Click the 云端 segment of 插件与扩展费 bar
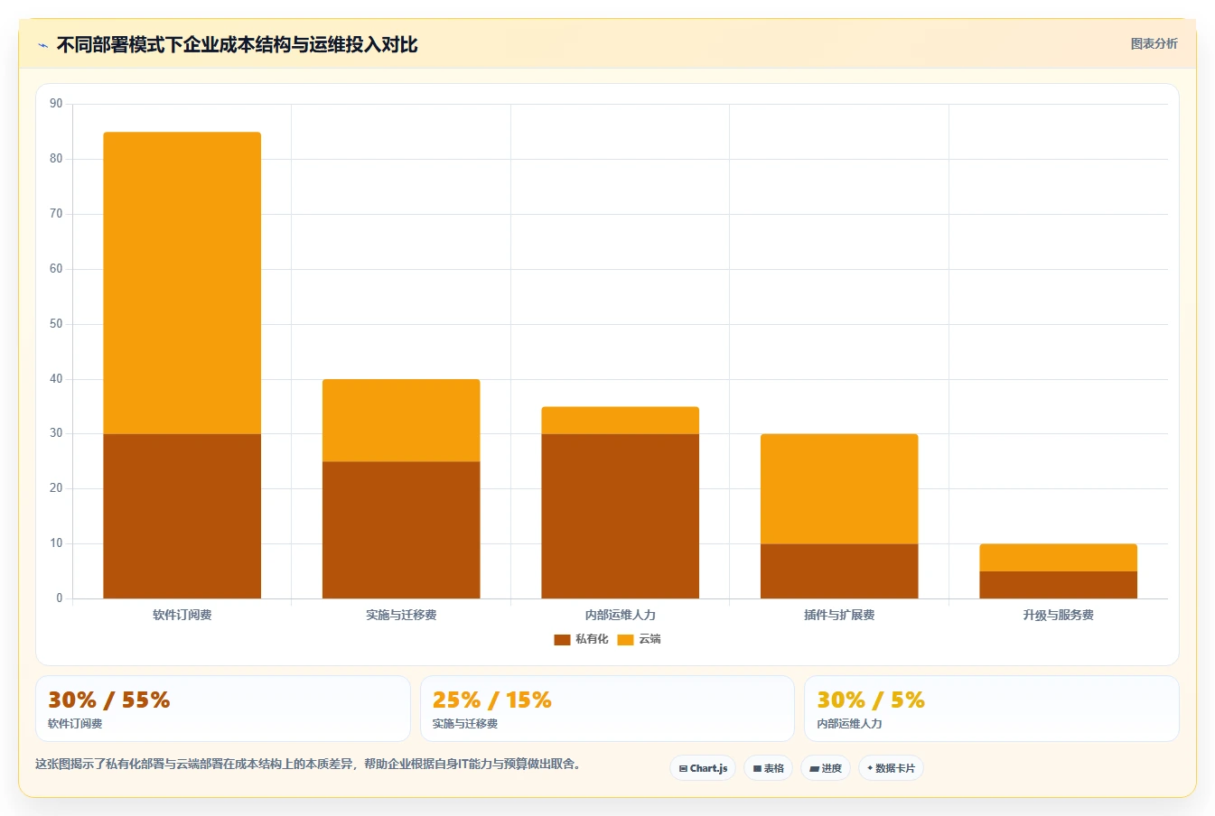The image size is (1215, 816). click(839, 489)
